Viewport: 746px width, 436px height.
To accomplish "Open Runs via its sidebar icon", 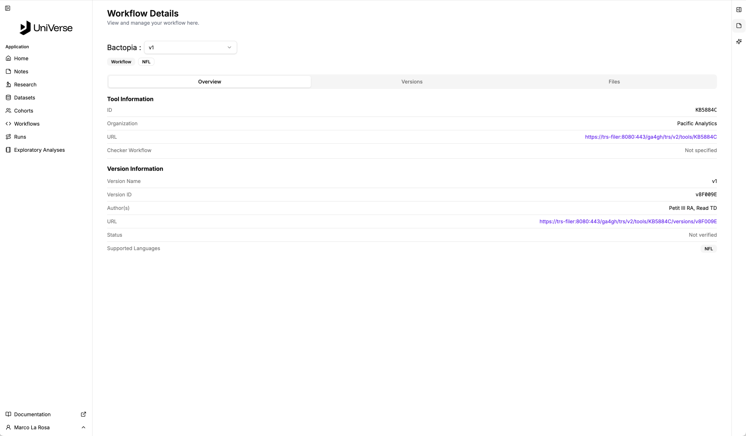I will (8, 137).
